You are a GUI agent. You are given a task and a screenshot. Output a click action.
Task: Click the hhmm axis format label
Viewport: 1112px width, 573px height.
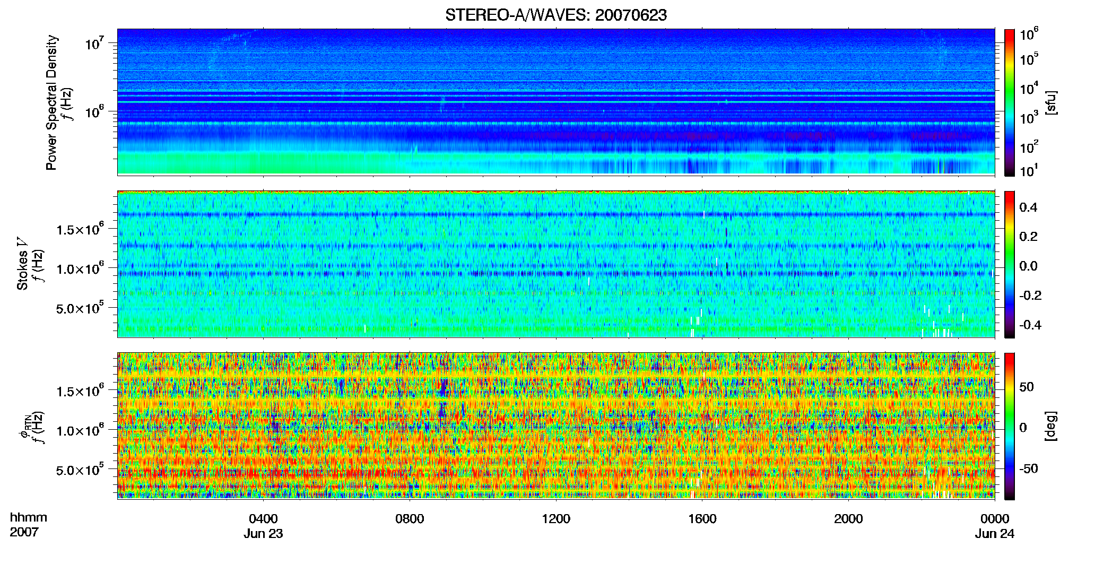tap(29, 518)
